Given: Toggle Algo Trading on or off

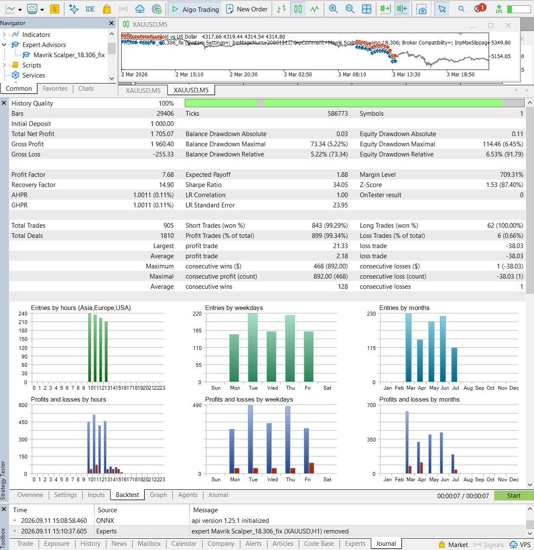Looking at the screenshot, I should tap(195, 9).
